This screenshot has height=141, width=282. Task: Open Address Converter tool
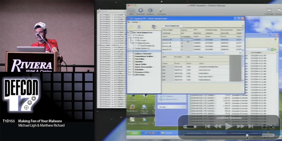[143, 54]
